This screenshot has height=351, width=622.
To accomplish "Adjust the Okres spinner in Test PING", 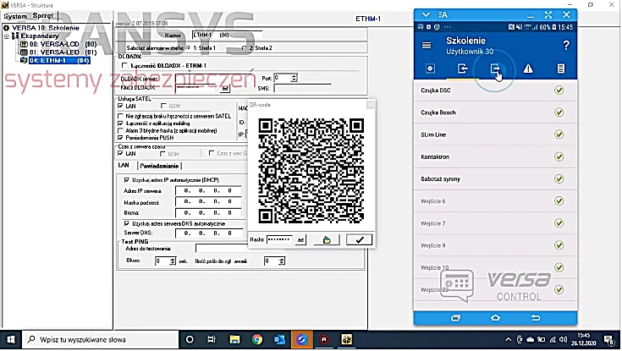I will click(172, 261).
